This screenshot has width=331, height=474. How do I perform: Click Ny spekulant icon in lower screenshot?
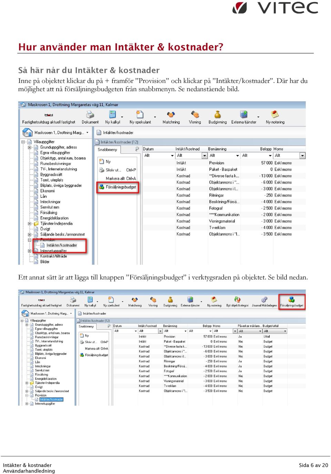(111, 300)
